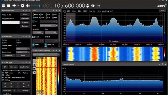
Task: Expand RDS Data Logger panel options chevron
Action: coord(23,62)
